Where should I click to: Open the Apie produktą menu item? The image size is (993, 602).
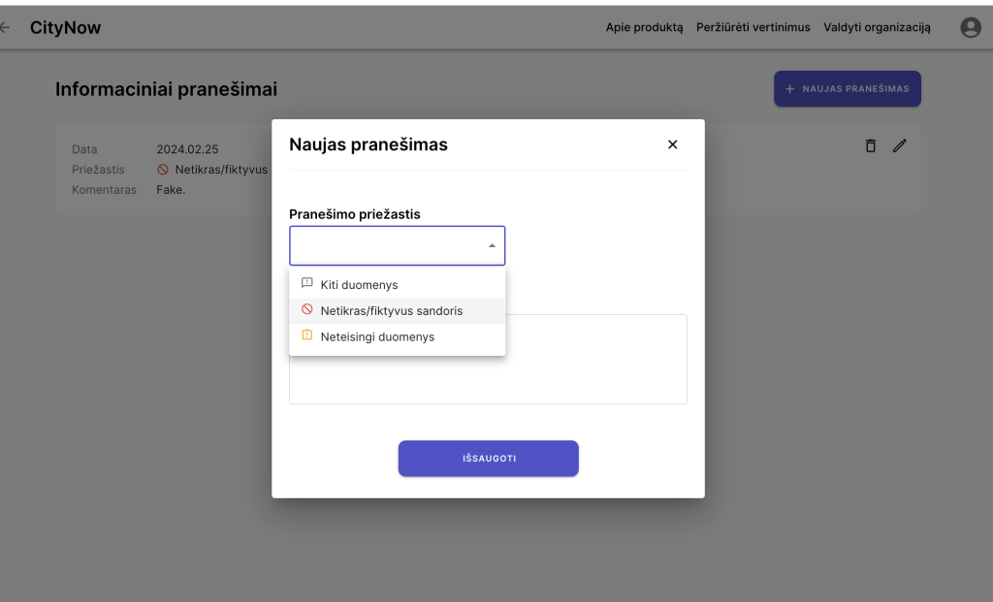pos(644,28)
